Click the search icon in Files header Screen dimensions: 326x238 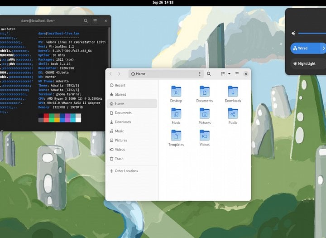click(x=209, y=74)
